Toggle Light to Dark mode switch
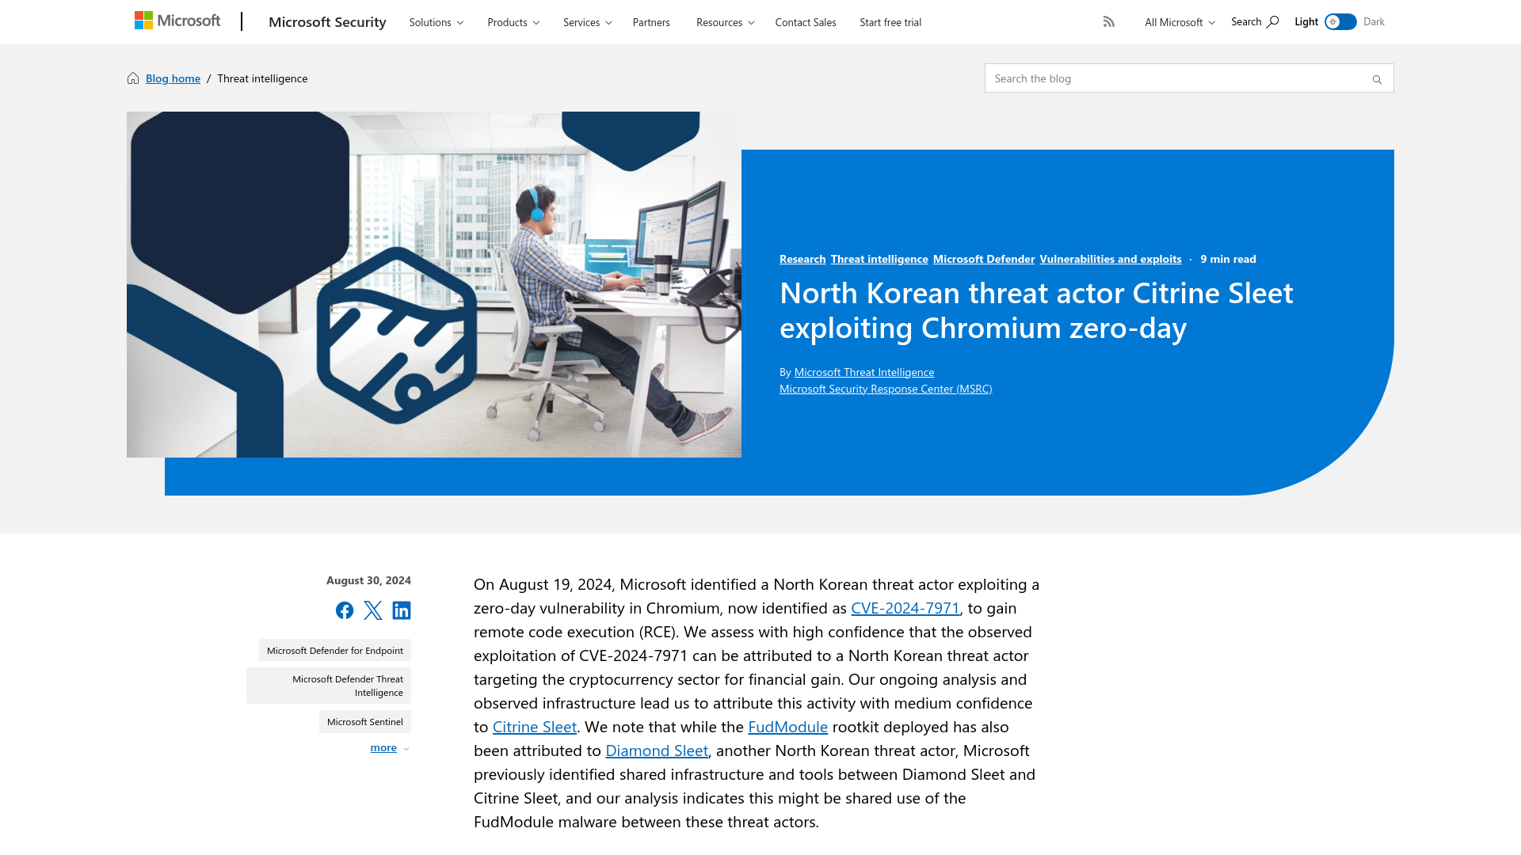Viewport: 1521px width, 855px height. pyautogui.click(x=1340, y=21)
